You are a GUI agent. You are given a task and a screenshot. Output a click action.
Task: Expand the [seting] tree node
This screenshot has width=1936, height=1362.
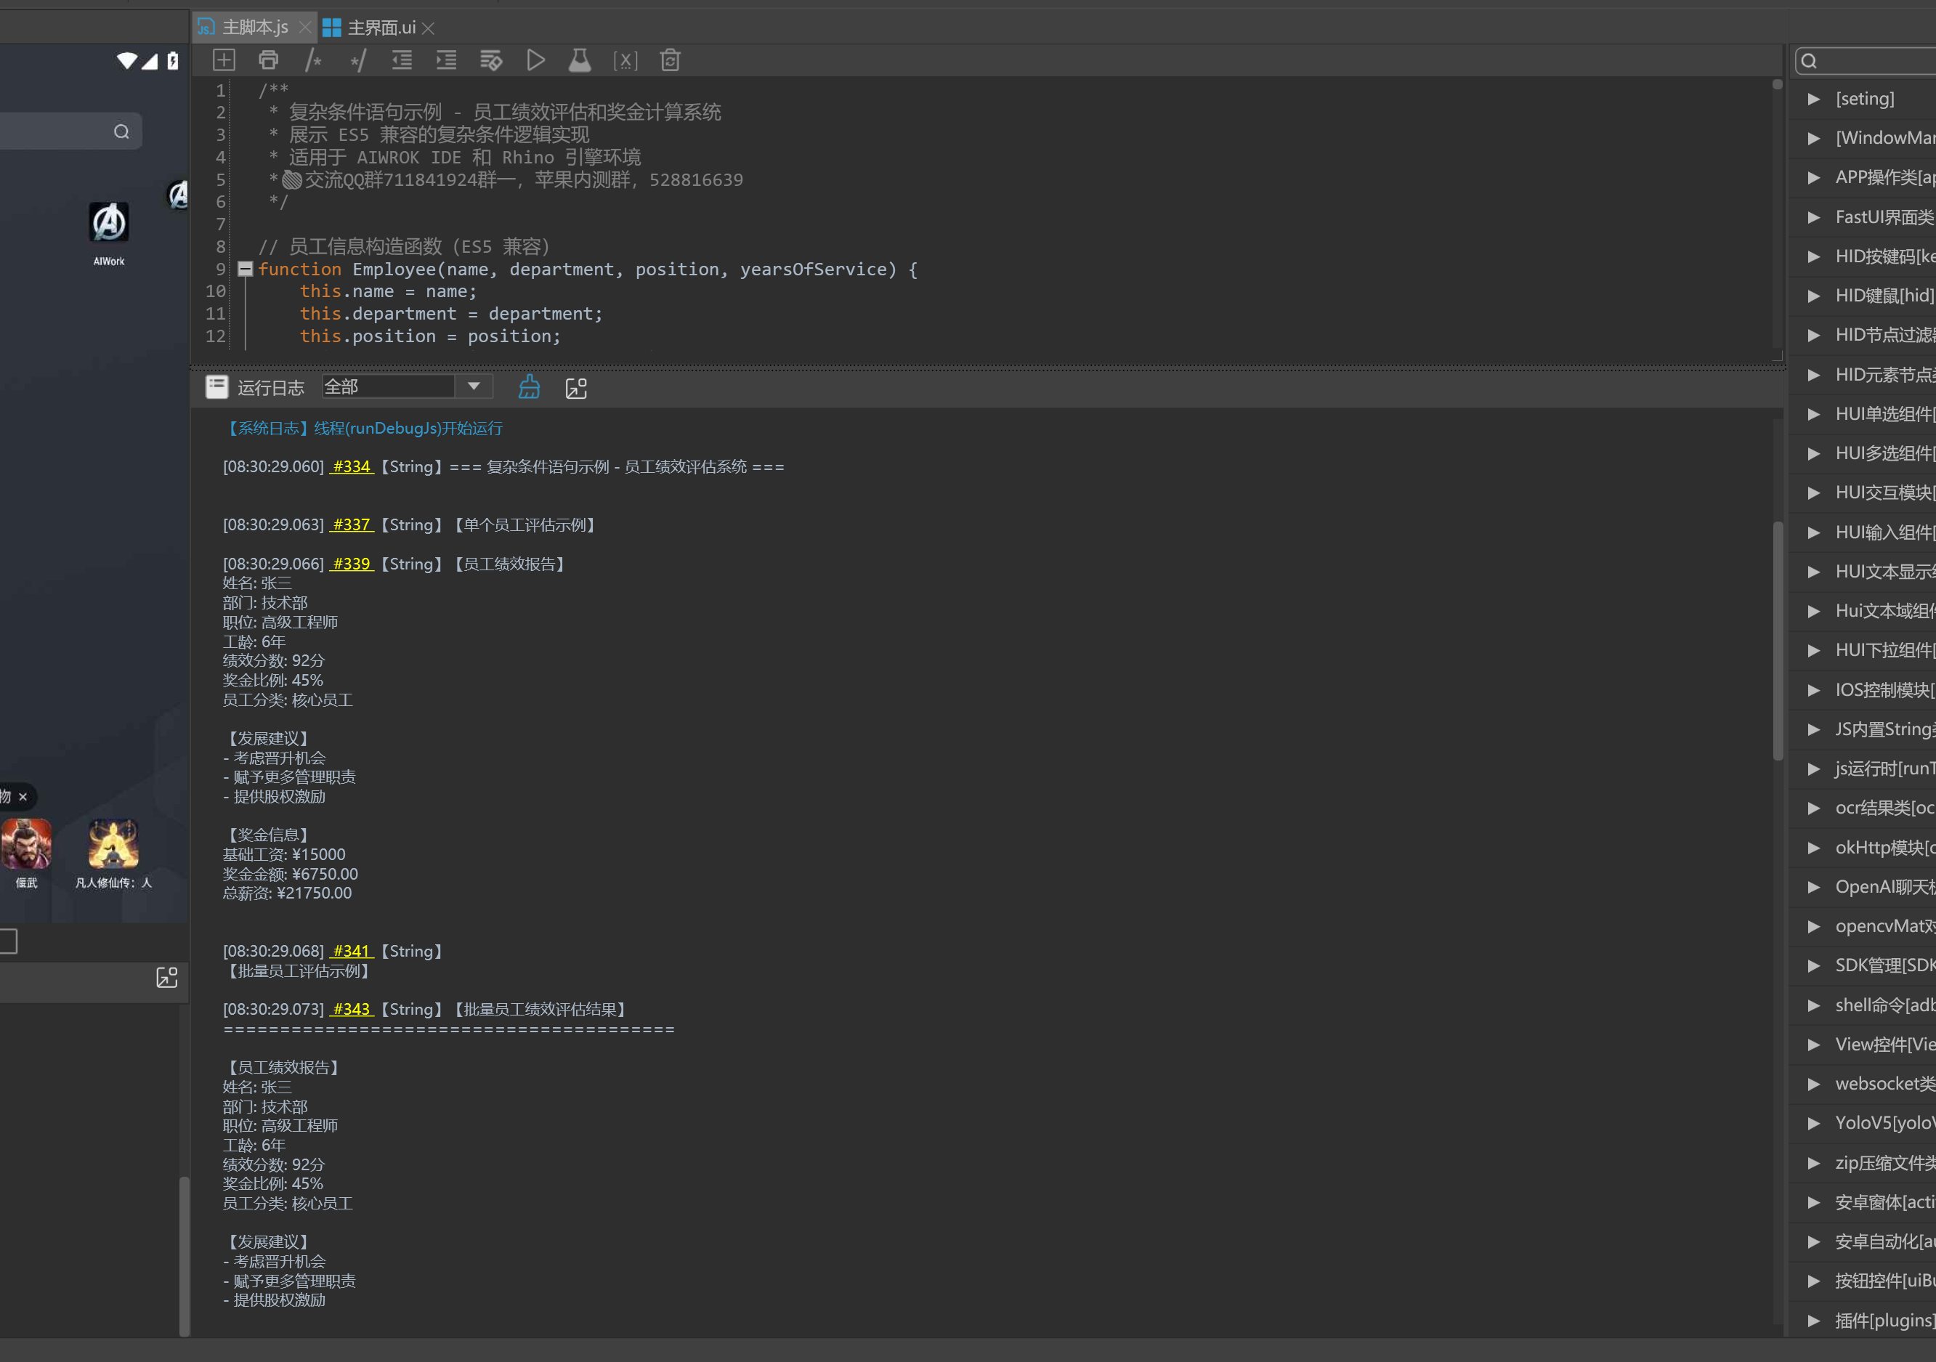pos(1813,99)
